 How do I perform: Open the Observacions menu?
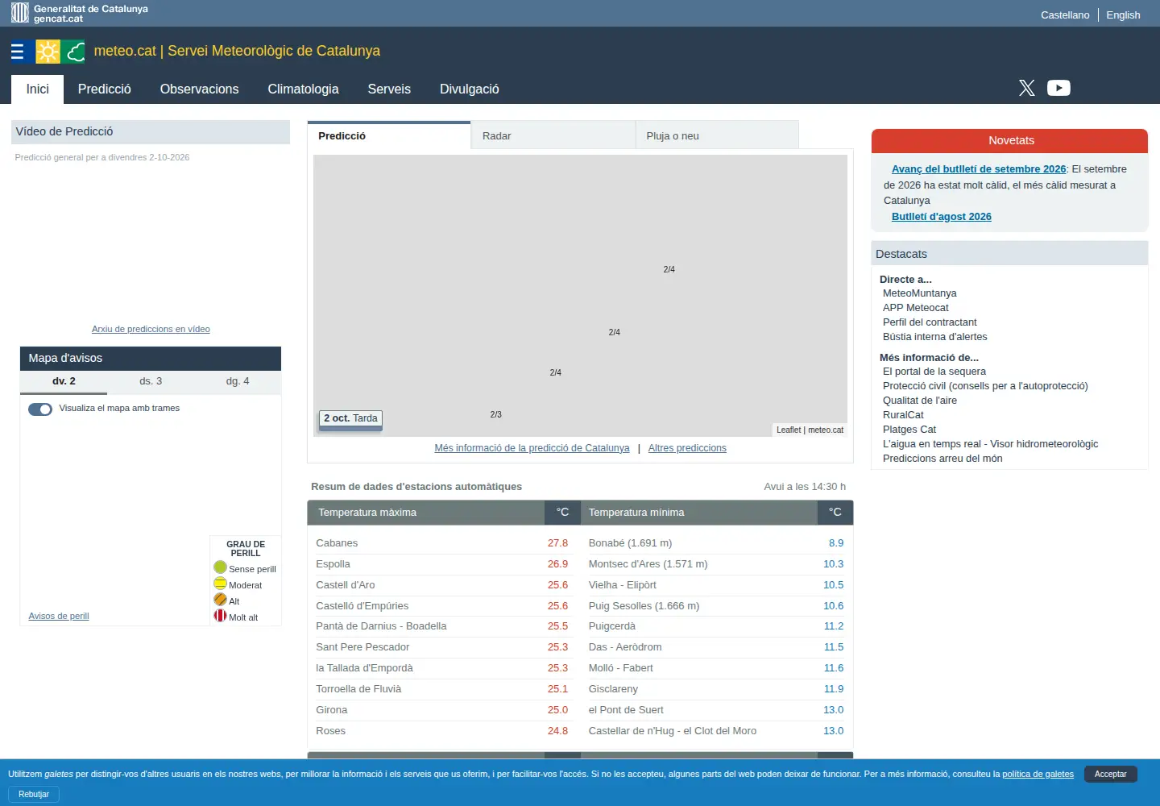(199, 89)
